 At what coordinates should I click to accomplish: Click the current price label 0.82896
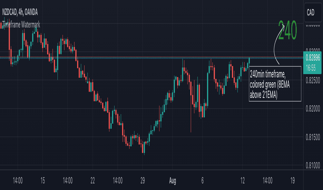(x=313, y=58)
